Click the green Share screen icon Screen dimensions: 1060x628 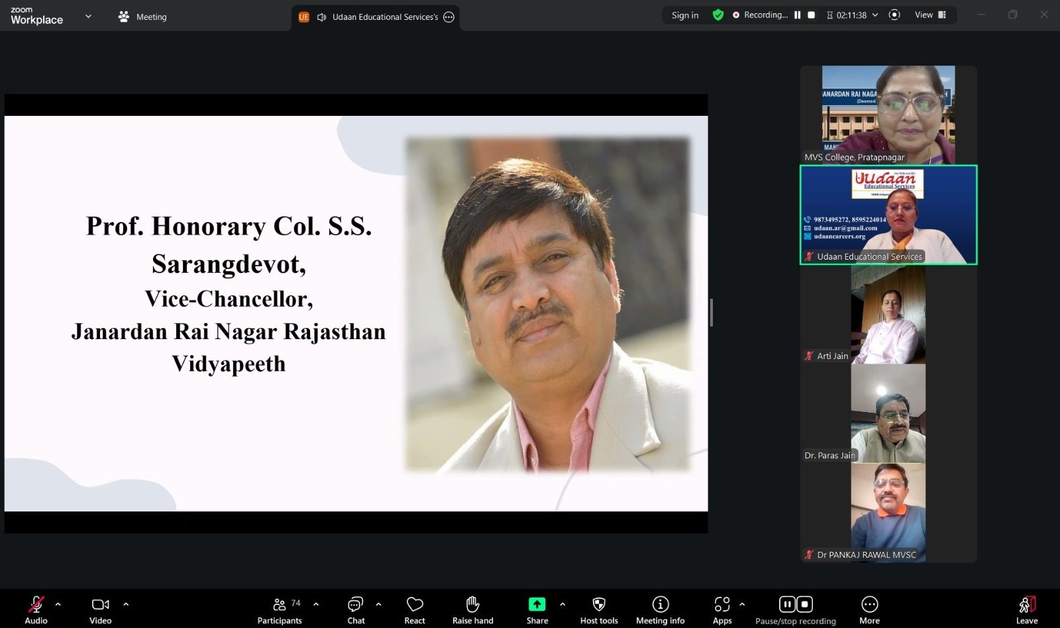[537, 605]
